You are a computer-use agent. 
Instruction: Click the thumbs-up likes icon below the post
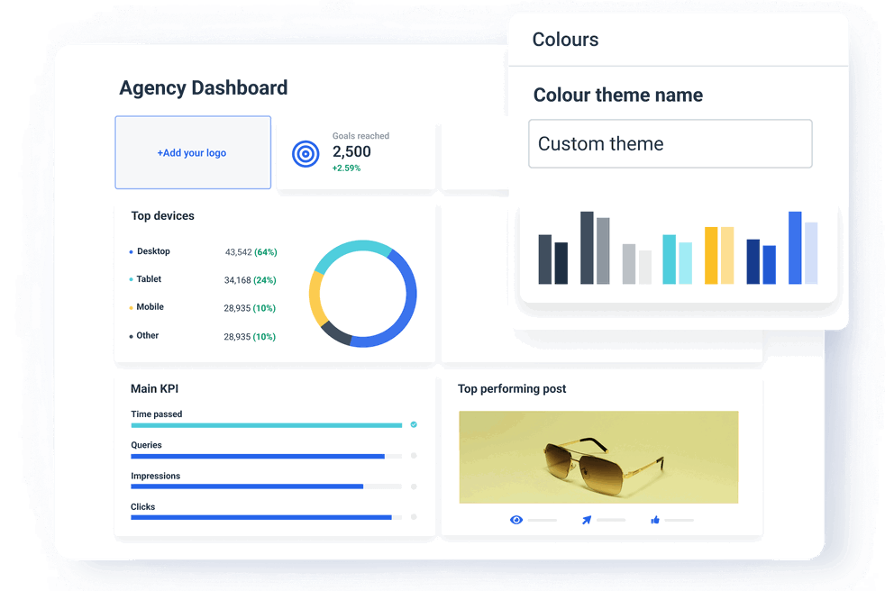pos(655,519)
